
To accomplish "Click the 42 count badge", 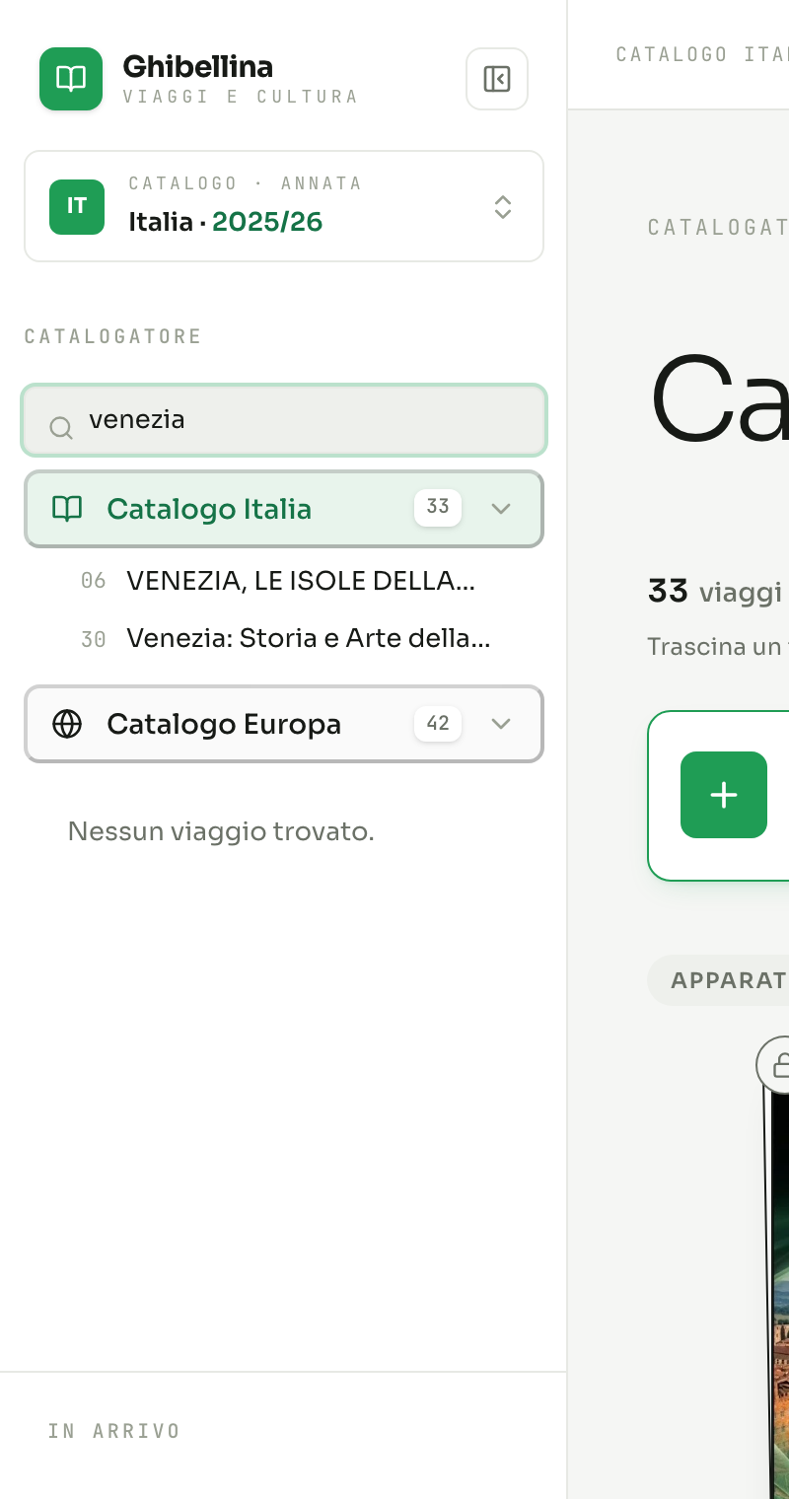I will [438, 723].
